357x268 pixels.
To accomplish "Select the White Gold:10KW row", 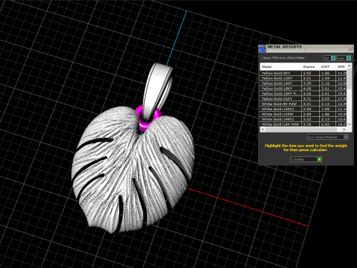I will tap(303, 114).
